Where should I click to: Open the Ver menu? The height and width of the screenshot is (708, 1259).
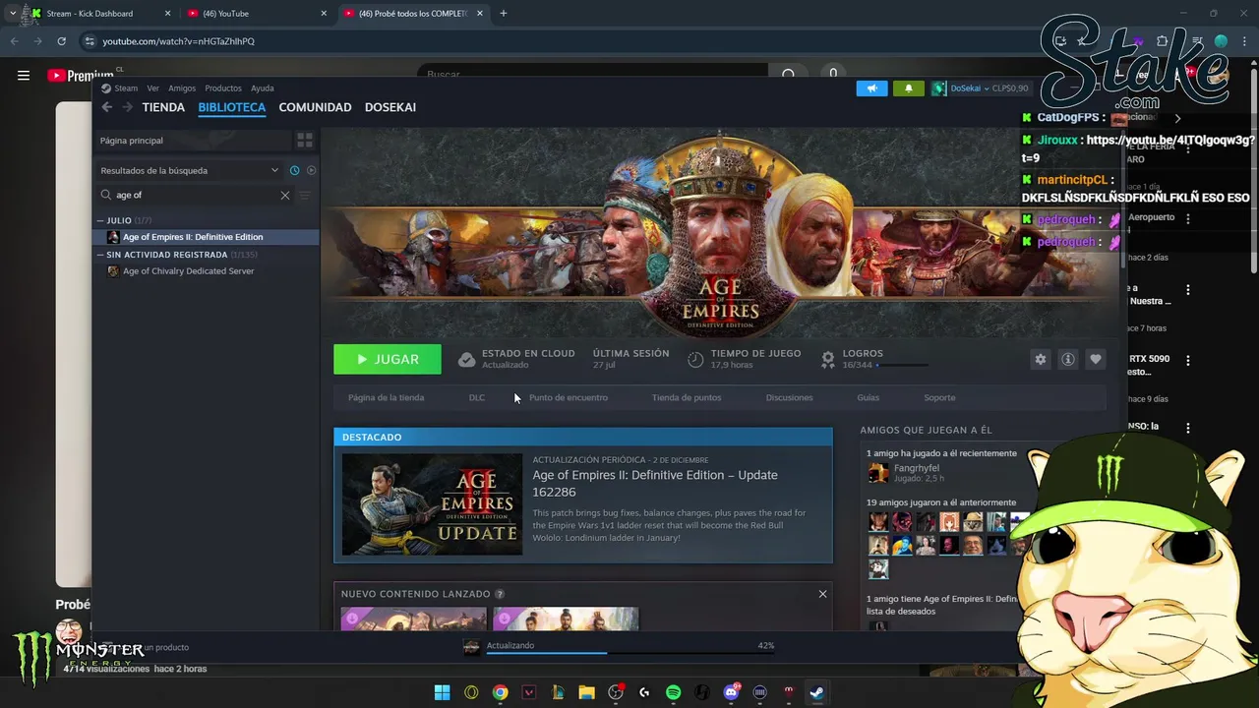pos(152,88)
